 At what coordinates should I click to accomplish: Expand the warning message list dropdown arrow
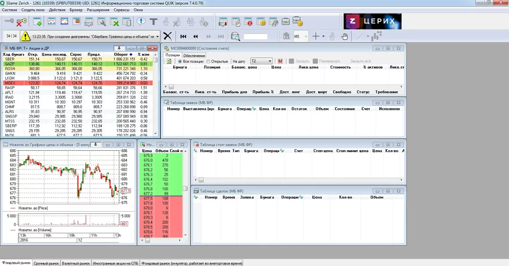coord(157,36)
